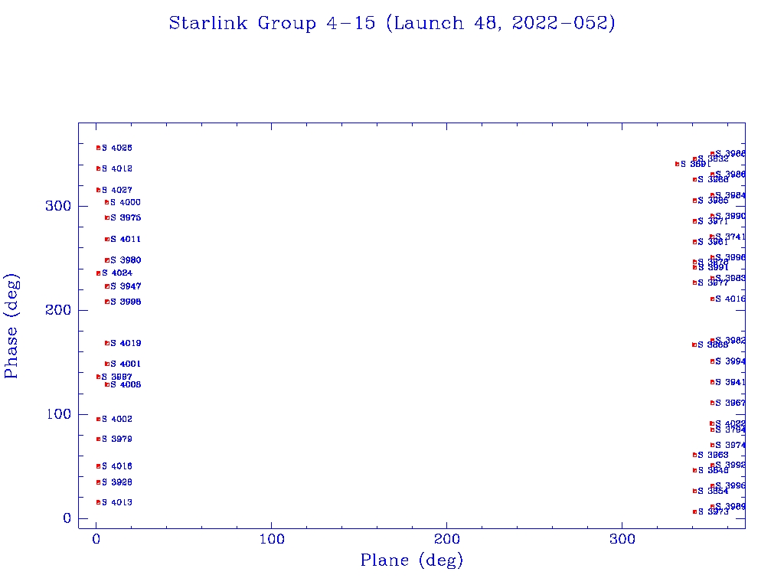784x588 pixels.
Task: Select the "S 3963" point label
Action: 713,455
